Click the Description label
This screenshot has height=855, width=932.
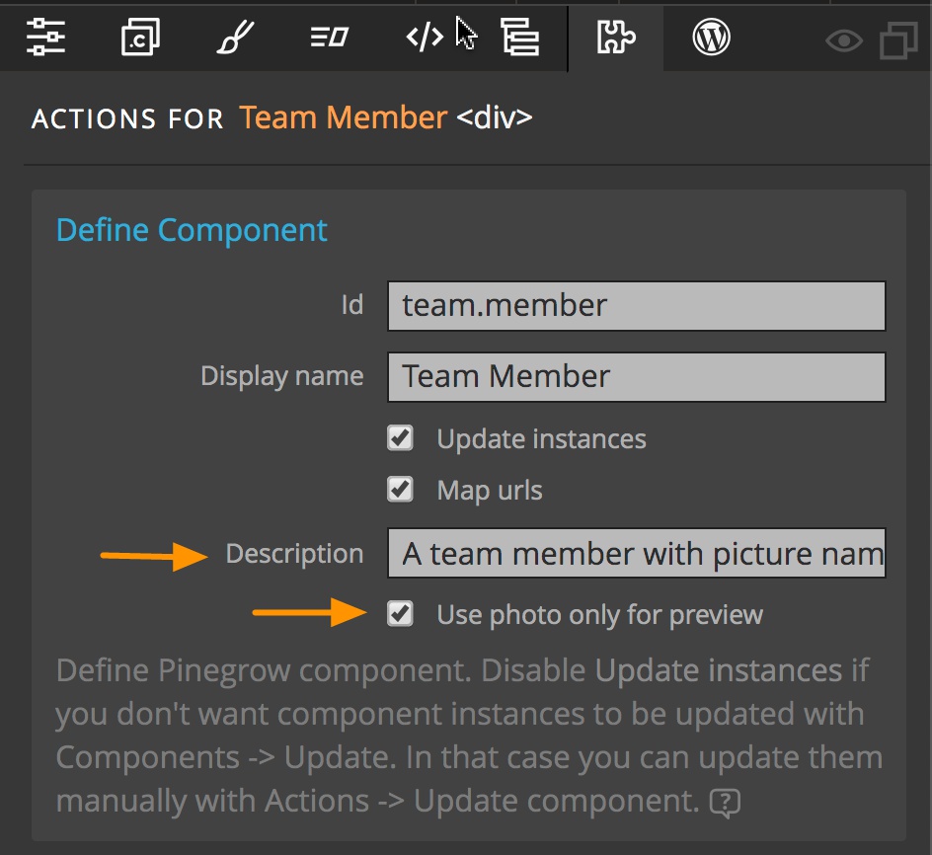(294, 554)
